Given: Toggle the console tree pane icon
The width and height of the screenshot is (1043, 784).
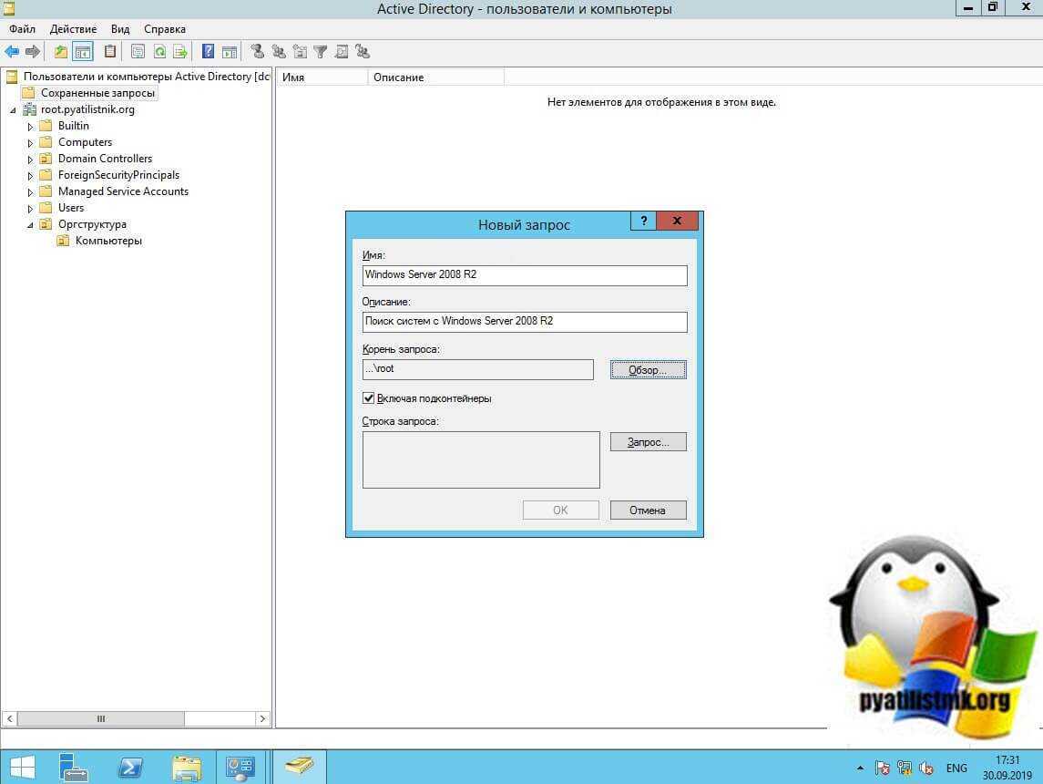Looking at the screenshot, I should tap(83, 51).
